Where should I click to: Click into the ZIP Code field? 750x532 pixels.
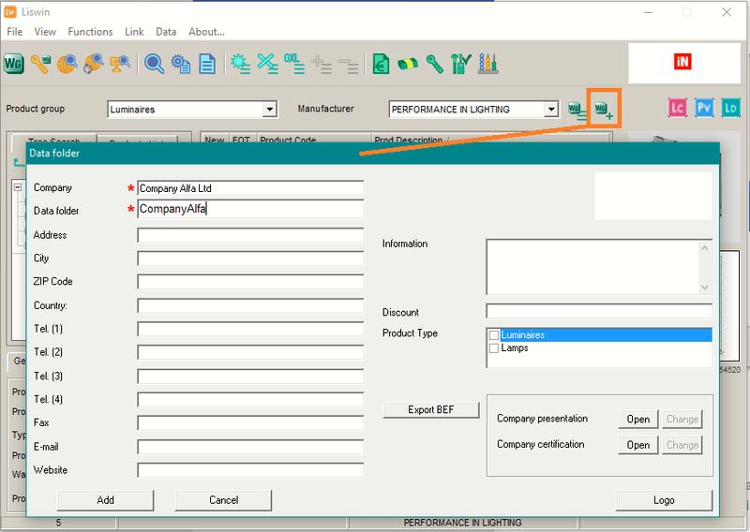[x=250, y=282]
